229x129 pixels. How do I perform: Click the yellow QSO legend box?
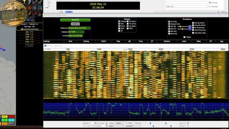click(5, 116)
